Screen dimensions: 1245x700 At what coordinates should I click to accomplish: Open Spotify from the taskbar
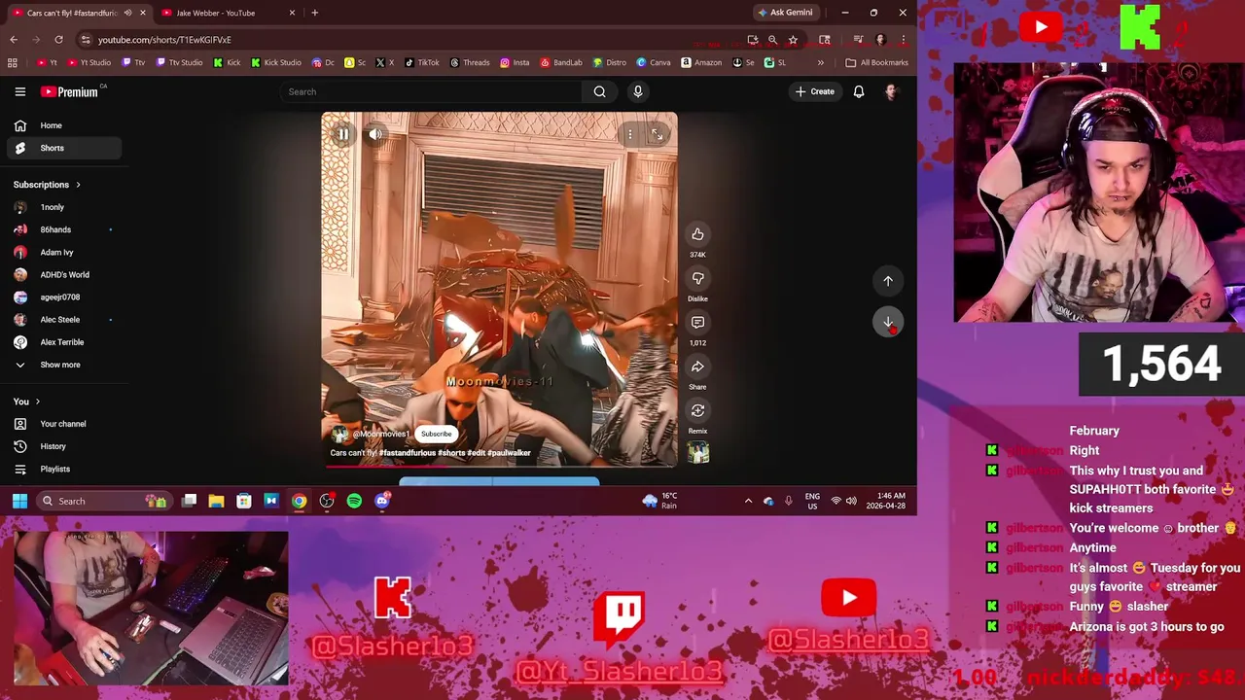(x=354, y=501)
